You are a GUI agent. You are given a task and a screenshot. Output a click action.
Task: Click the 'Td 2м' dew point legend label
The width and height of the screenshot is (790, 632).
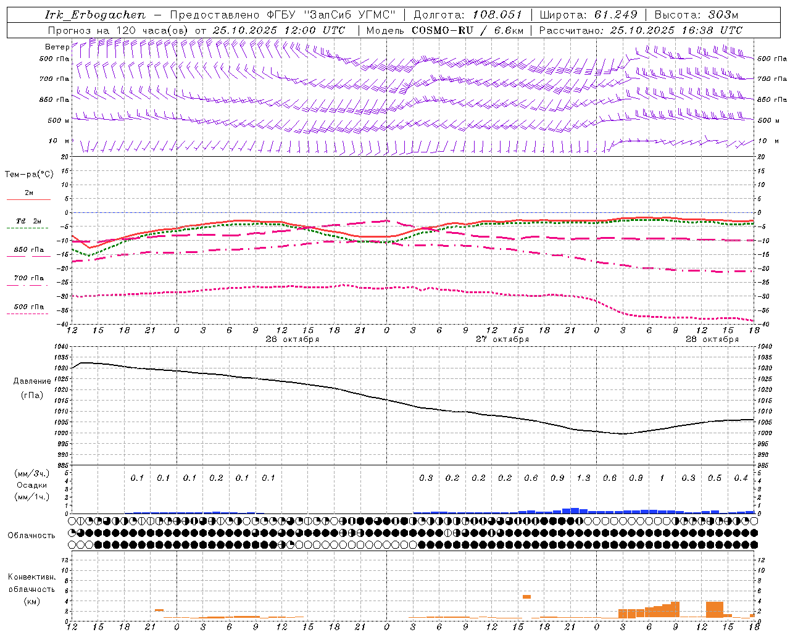coord(28,221)
